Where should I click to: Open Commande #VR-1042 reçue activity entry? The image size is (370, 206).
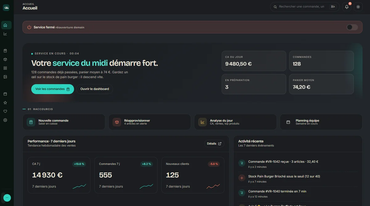298,164
